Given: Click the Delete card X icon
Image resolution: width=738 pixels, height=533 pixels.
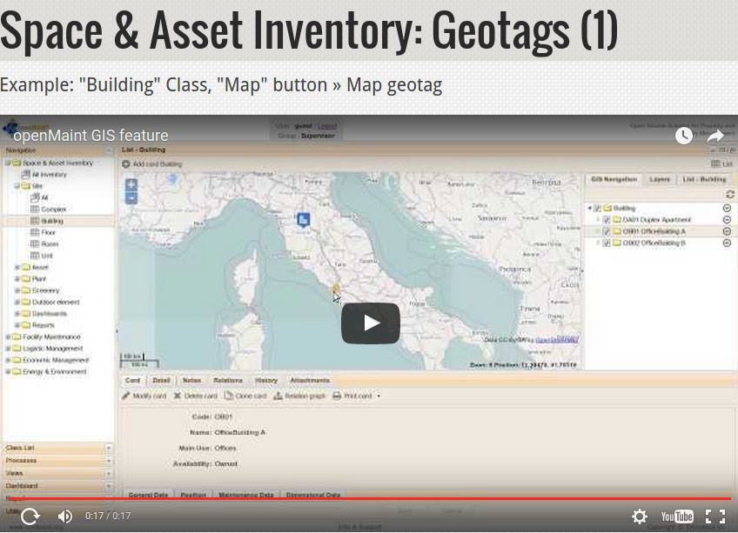Looking at the screenshot, I should [178, 396].
